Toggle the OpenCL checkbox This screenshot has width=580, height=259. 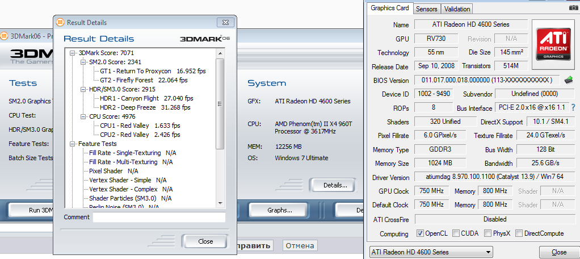pos(420,233)
